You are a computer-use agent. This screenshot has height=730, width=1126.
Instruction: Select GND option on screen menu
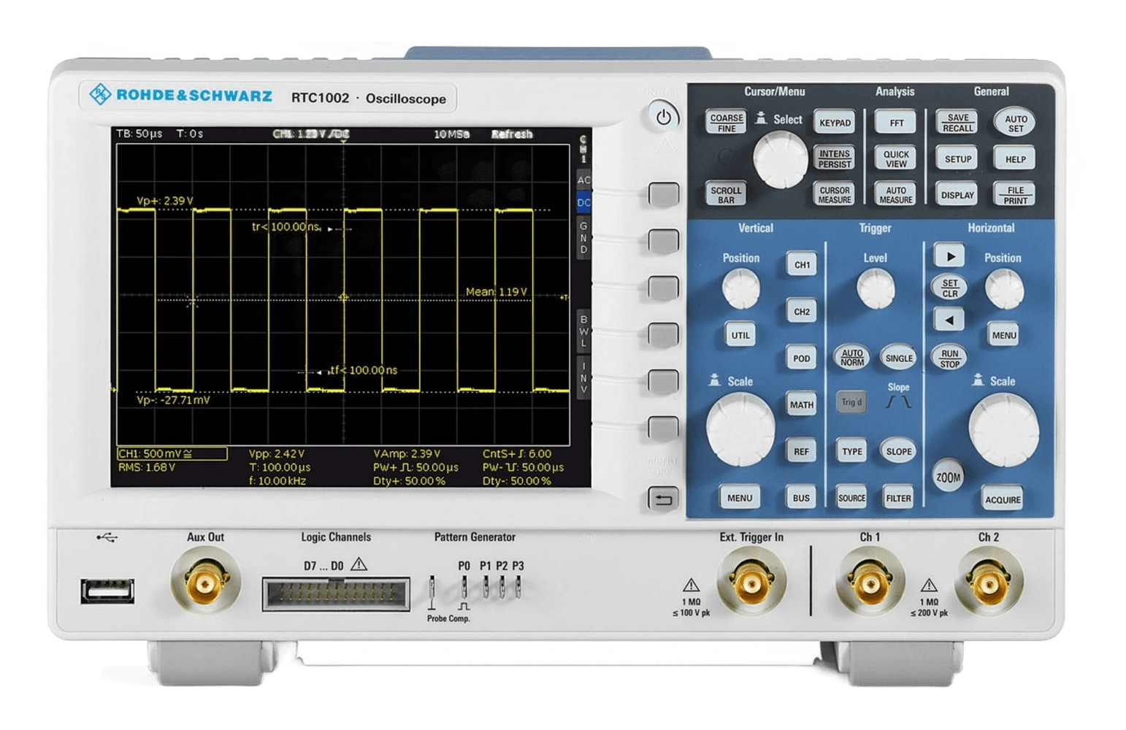point(583,238)
